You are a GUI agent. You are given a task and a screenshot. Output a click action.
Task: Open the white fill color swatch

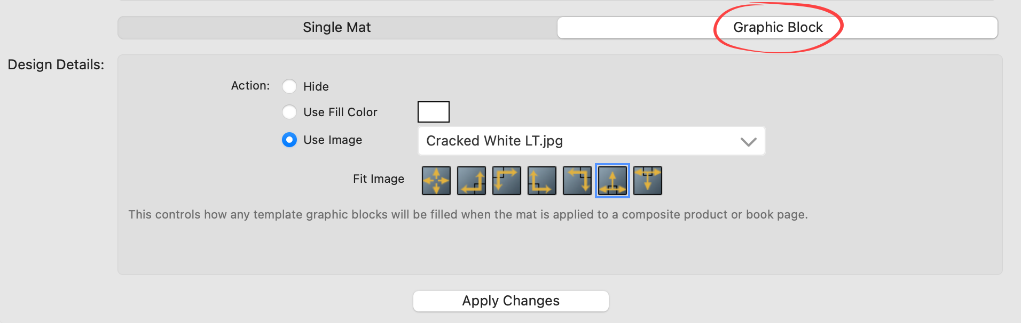[434, 112]
